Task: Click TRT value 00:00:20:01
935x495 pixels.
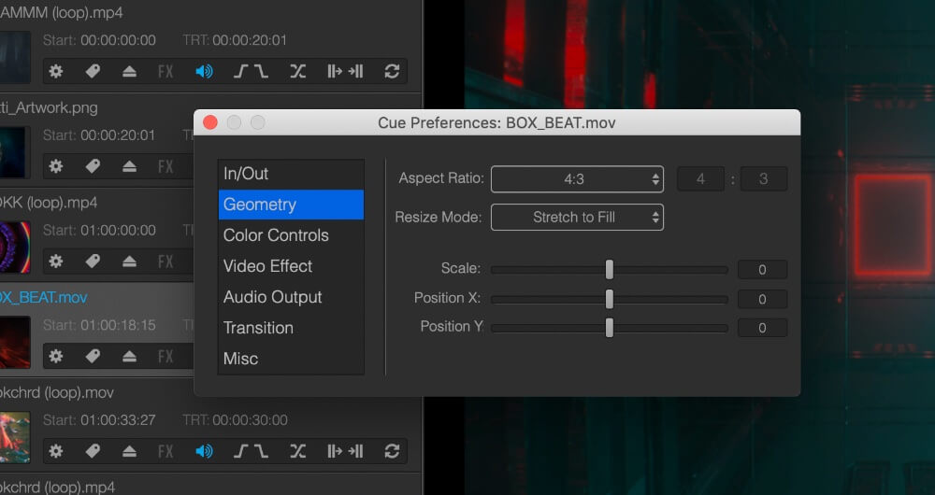Action: coord(250,40)
